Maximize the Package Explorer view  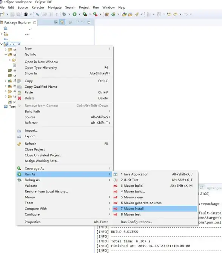pos(89,22)
